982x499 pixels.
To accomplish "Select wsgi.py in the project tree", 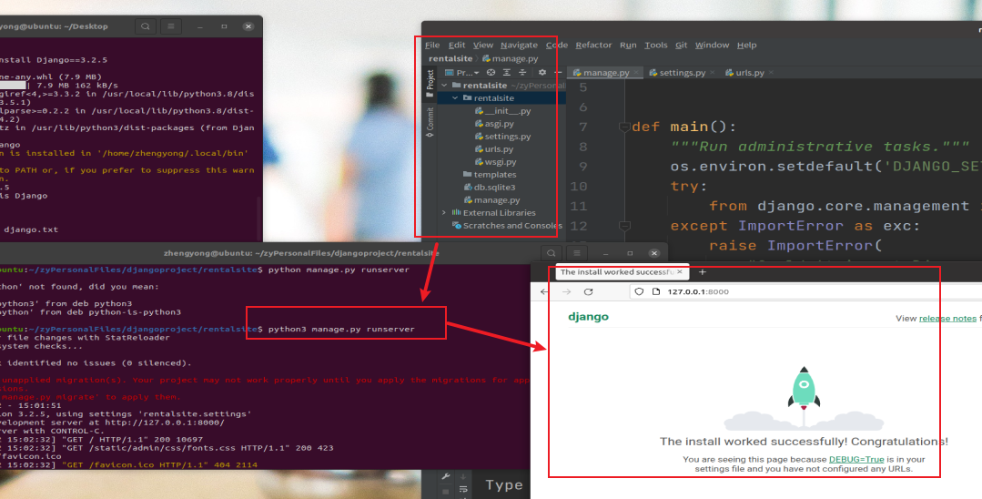I will tap(496, 162).
